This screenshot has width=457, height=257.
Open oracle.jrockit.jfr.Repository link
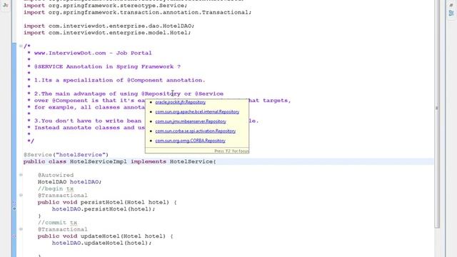181,102
